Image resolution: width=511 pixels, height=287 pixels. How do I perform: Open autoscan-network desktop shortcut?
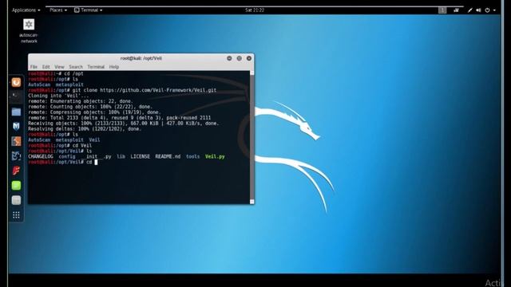(29, 30)
